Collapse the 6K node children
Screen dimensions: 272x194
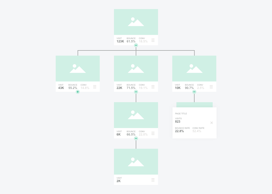point(136,138)
